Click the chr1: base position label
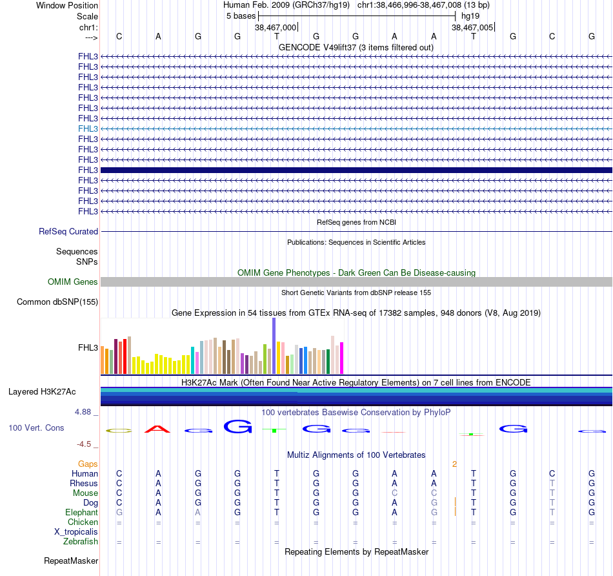 pos(88,27)
